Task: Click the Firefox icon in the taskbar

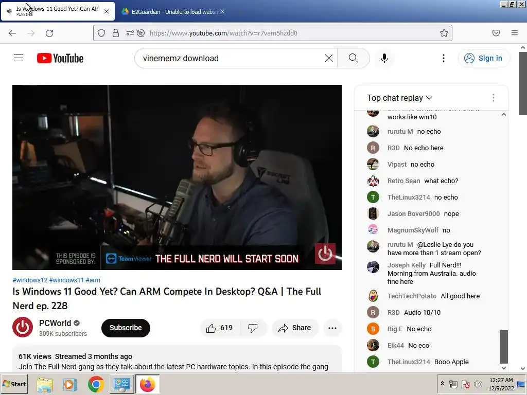Action: tap(148, 384)
